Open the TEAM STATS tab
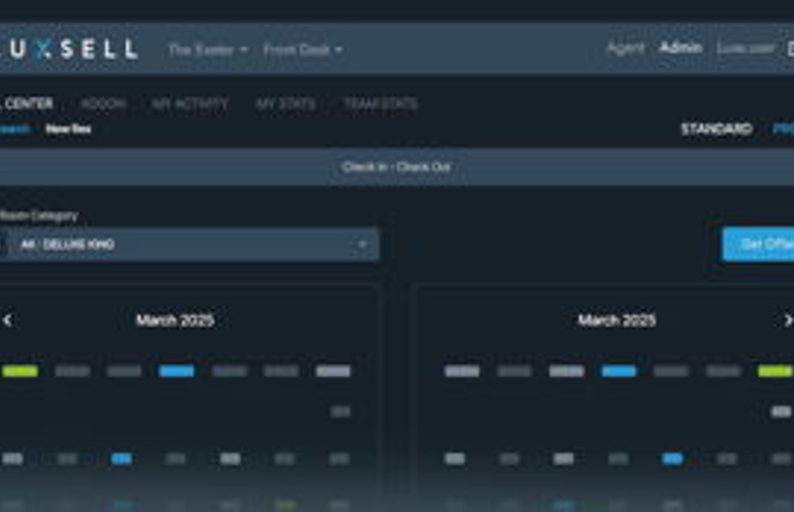This screenshot has width=794, height=512. (x=381, y=104)
